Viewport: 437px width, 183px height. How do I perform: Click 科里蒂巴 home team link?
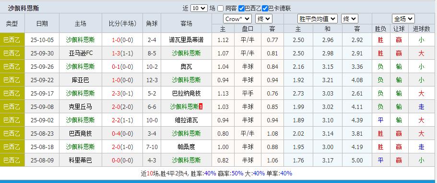pyautogui.click(x=81, y=160)
